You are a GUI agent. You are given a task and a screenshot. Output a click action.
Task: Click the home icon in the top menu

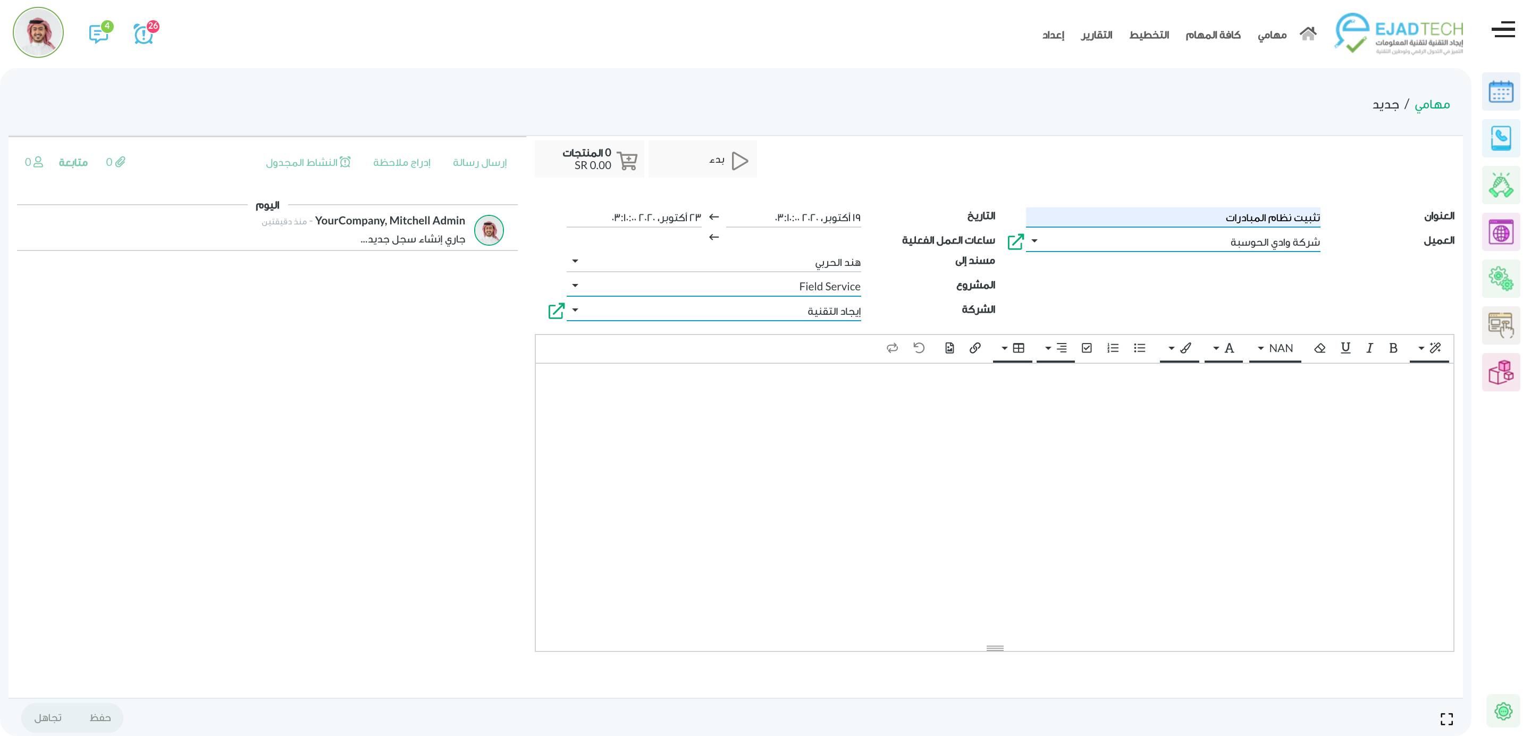point(1308,34)
